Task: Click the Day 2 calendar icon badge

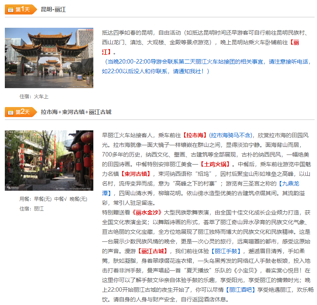Action: (10, 112)
